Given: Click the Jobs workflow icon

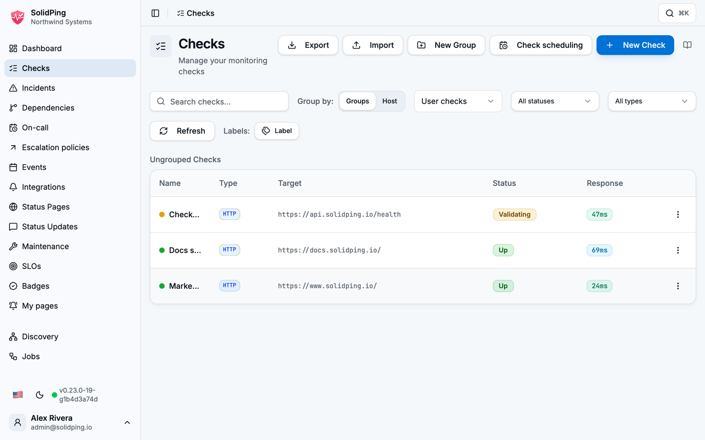Looking at the screenshot, I should 13,356.
